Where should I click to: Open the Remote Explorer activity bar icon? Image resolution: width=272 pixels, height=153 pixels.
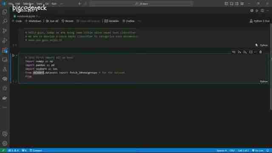(x=5, y=60)
